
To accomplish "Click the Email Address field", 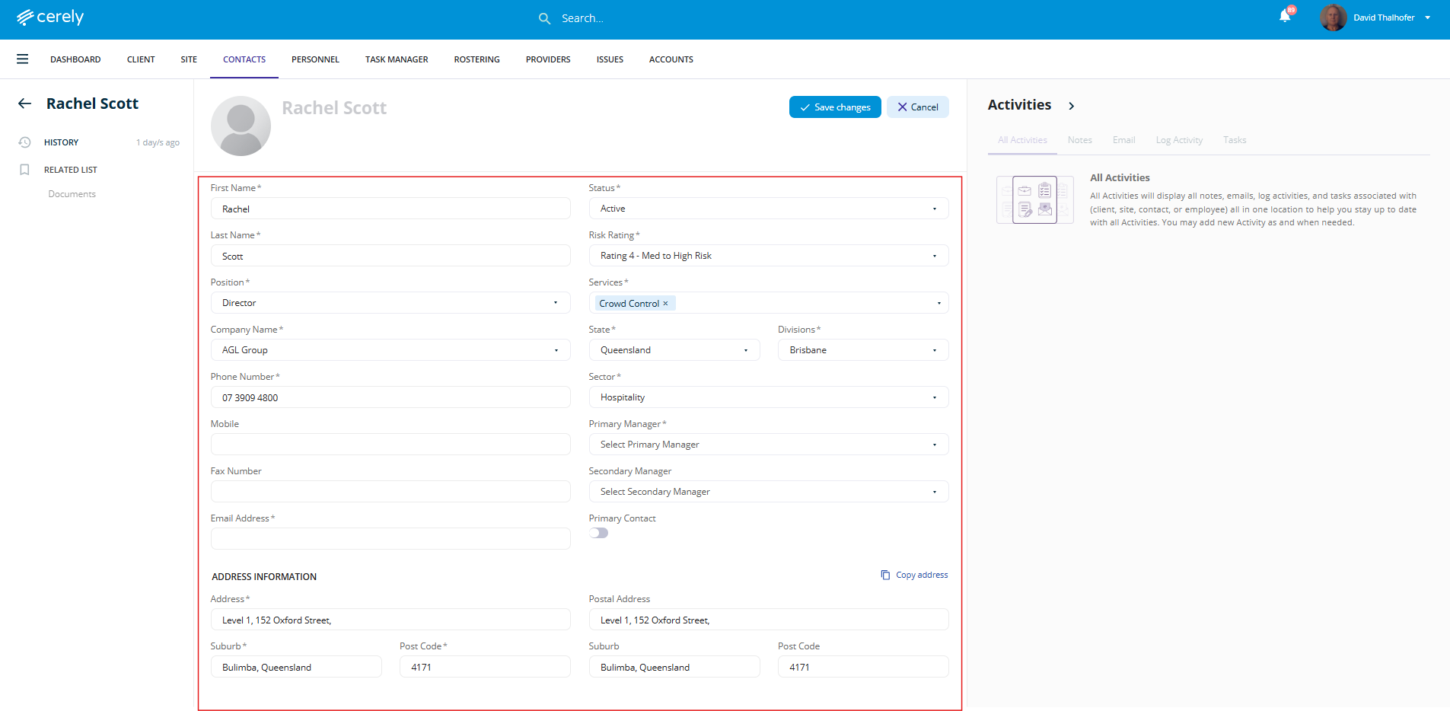I will coord(390,539).
